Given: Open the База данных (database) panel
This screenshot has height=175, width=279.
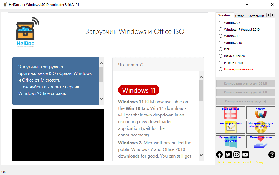Looking at the screenshot, I should point(230,113).
